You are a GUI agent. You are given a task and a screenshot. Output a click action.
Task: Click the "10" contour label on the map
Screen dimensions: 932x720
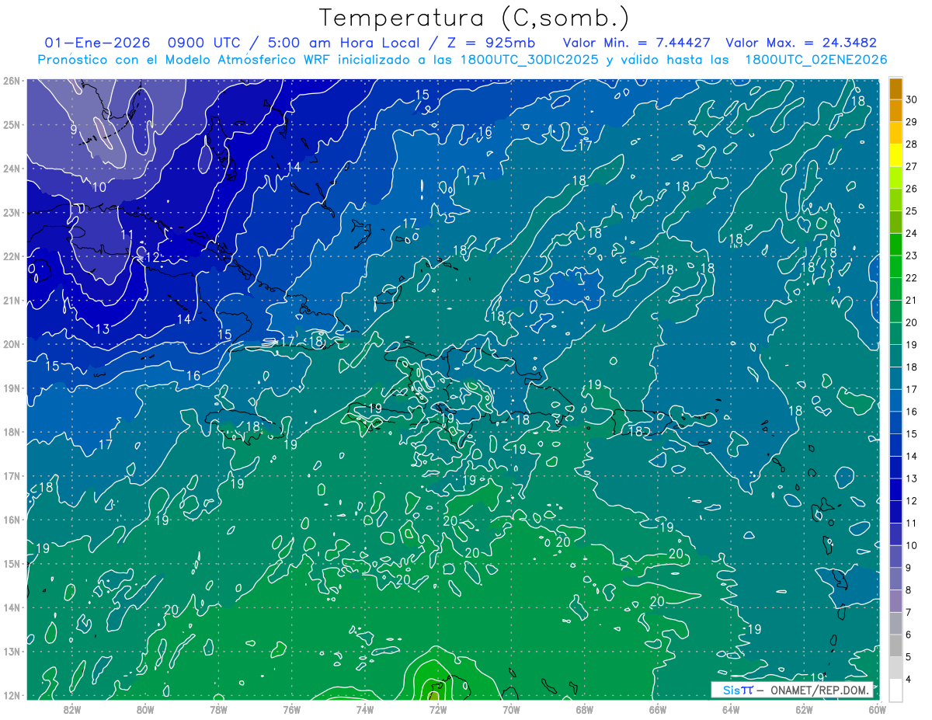[x=99, y=187]
